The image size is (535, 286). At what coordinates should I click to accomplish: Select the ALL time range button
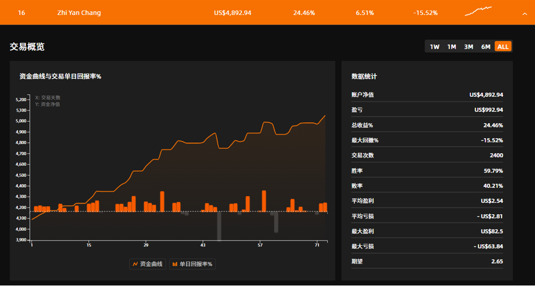tap(503, 47)
